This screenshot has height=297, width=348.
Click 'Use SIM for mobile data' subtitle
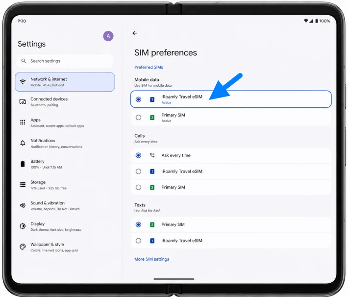point(153,85)
